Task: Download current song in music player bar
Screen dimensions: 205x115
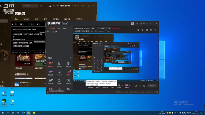Action: (24, 85)
